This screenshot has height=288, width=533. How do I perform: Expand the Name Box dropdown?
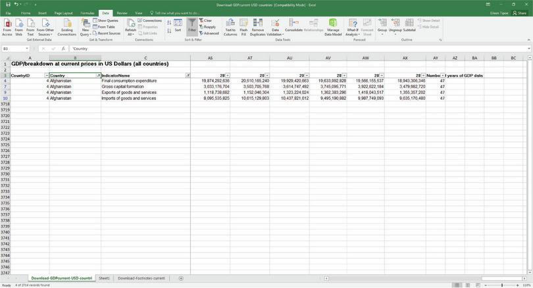point(27,49)
